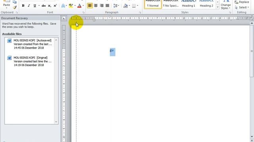This screenshot has width=254, height=142.
Task: Click the tab selector box beside ruler
Action: (x=64, y=19)
